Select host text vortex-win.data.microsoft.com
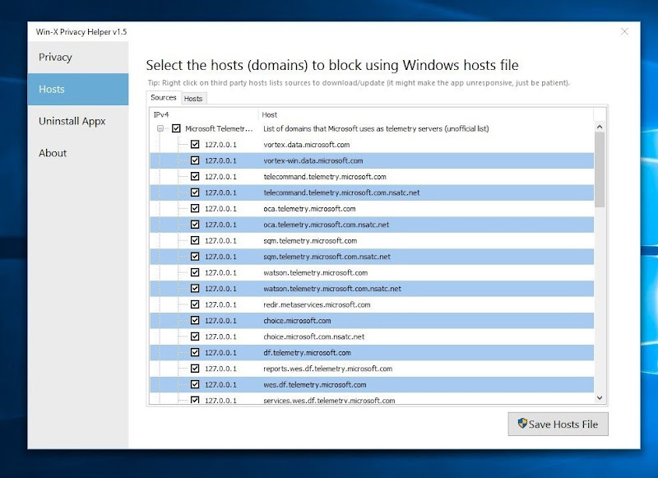This screenshot has height=478, width=658. 313,160
